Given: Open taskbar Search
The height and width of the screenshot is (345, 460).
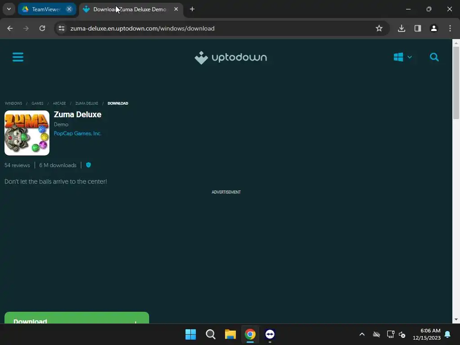Looking at the screenshot, I should click(x=211, y=334).
